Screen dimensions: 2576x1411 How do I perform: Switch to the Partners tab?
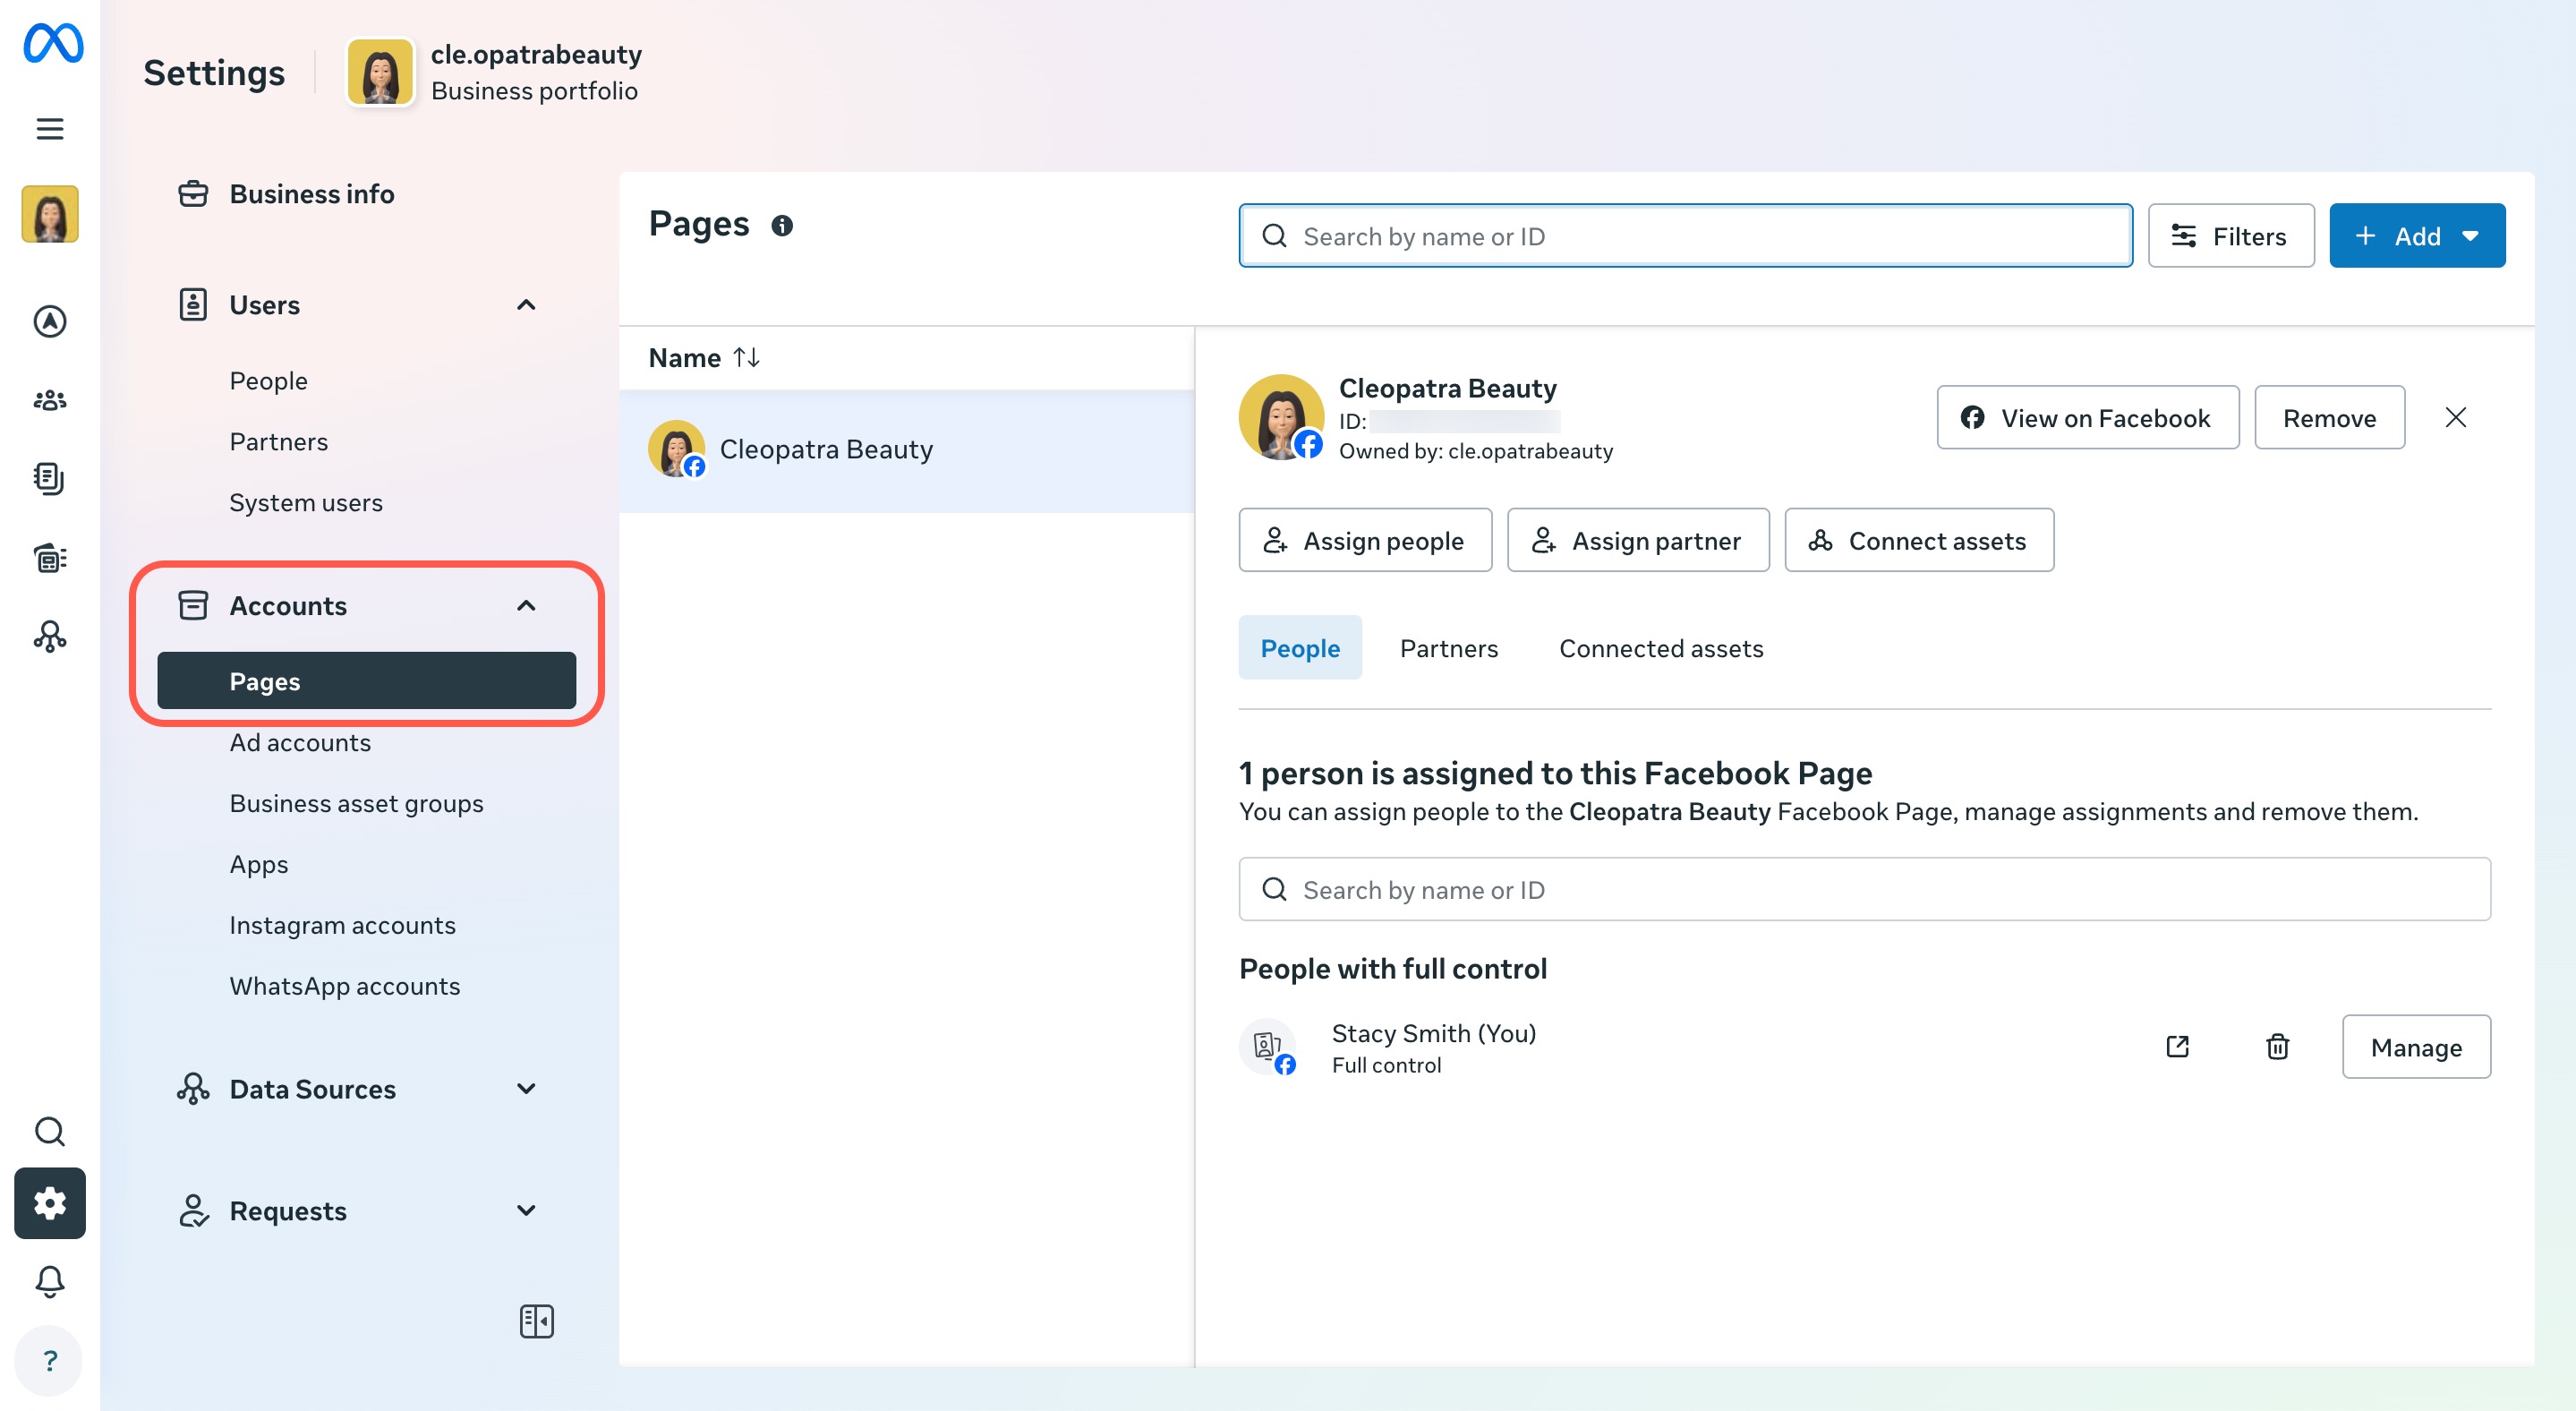click(1448, 648)
